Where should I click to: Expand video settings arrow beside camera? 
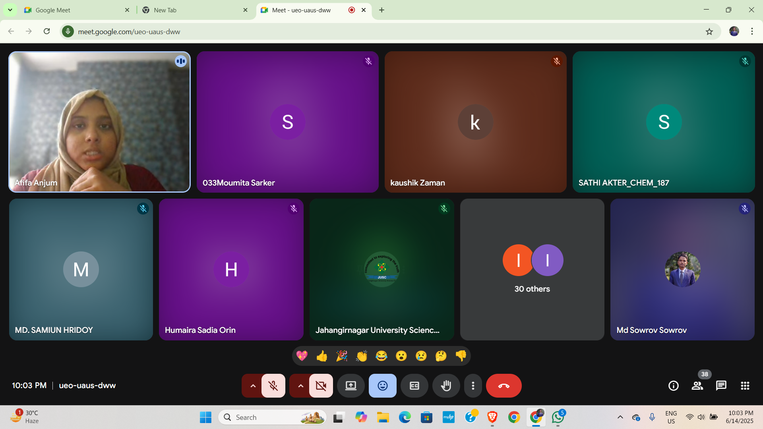(x=300, y=386)
